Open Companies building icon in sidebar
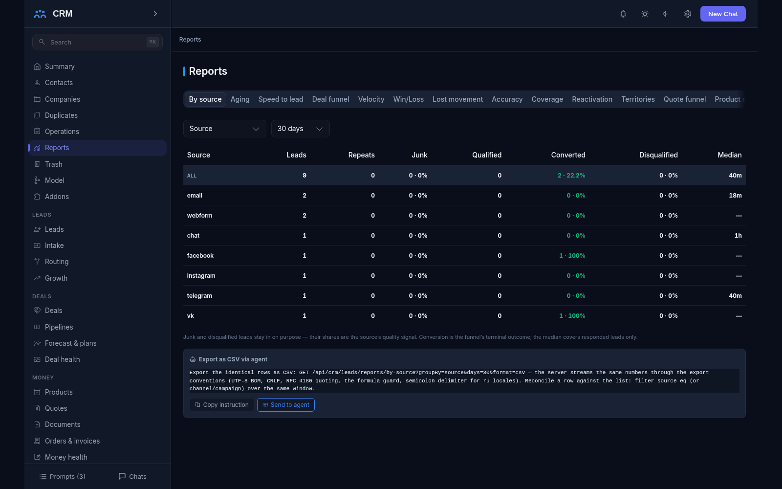The width and height of the screenshot is (782, 489). tap(37, 99)
